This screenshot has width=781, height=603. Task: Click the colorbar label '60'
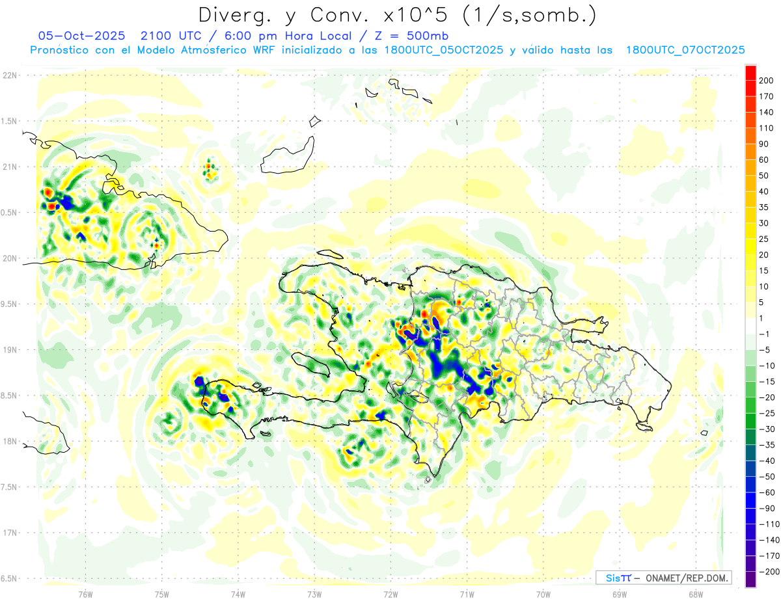point(765,160)
